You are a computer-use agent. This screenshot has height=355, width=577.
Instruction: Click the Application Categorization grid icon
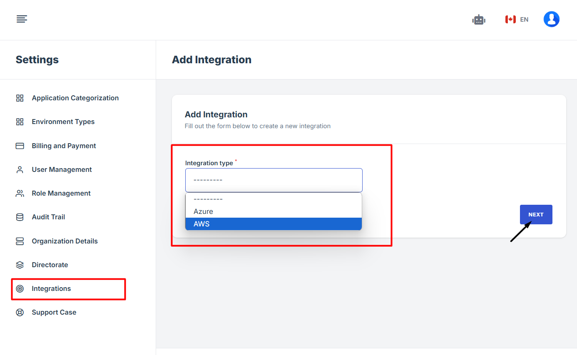[x=20, y=98]
